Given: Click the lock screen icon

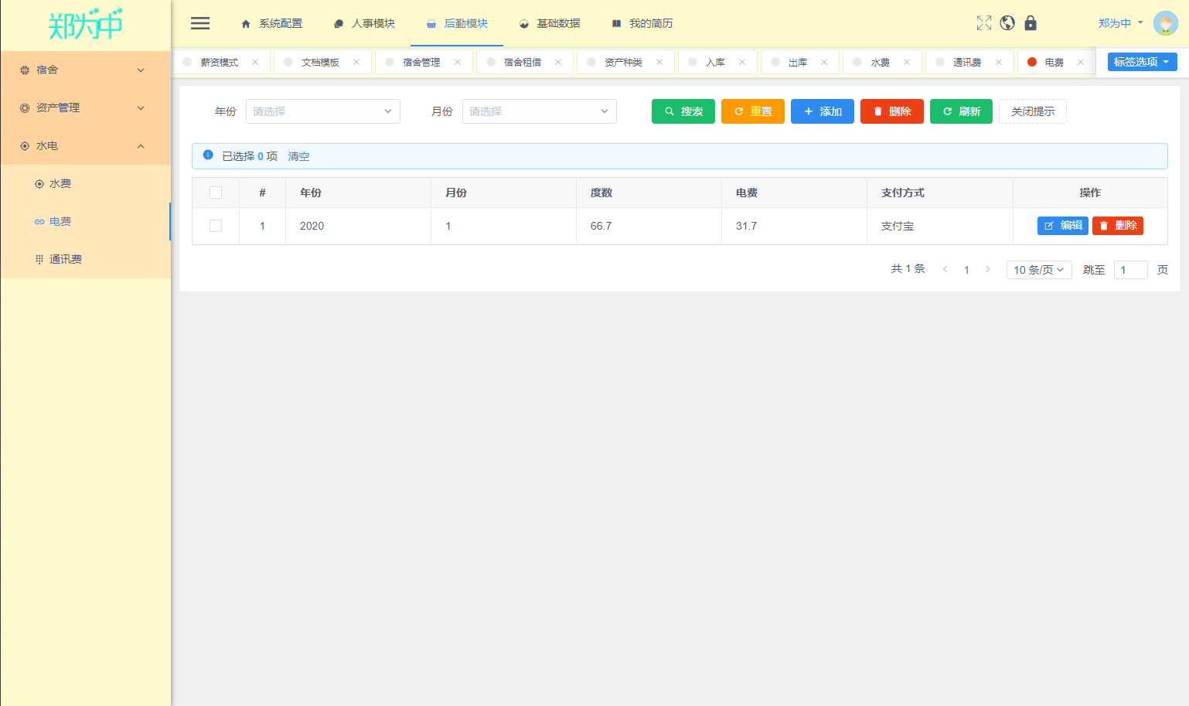Looking at the screenshot, I should [1031, 23].
